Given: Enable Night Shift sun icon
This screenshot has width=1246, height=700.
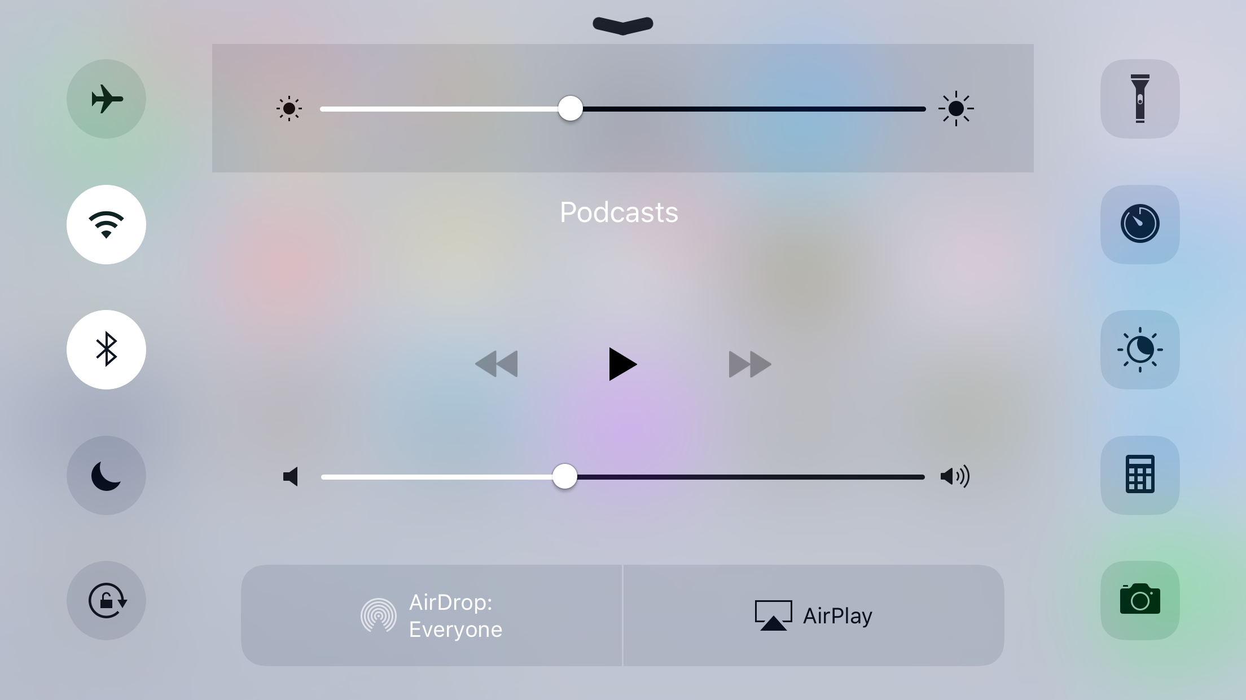Looking at the screenshot, I should (x=1140, y=349).
